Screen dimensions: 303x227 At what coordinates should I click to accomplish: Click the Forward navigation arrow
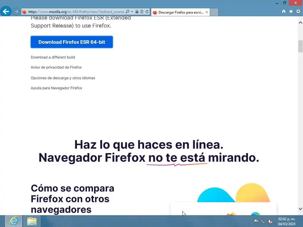tap(17, 12)
